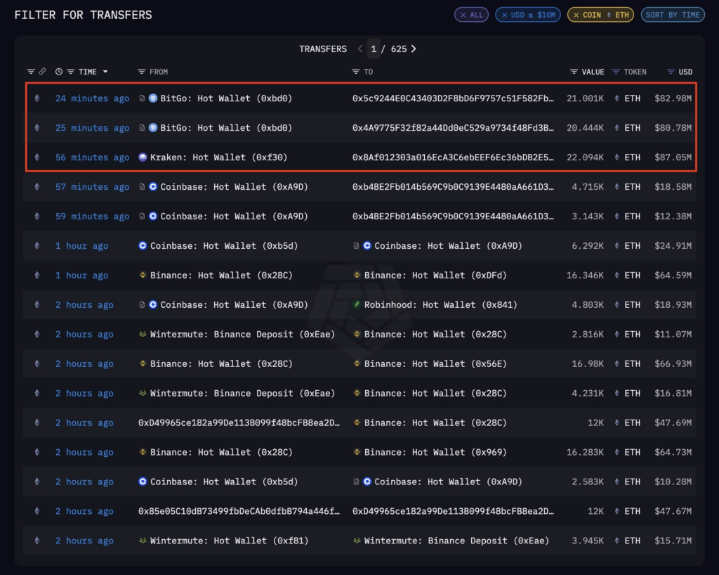Click the link icon in the table header

[44, 71]
